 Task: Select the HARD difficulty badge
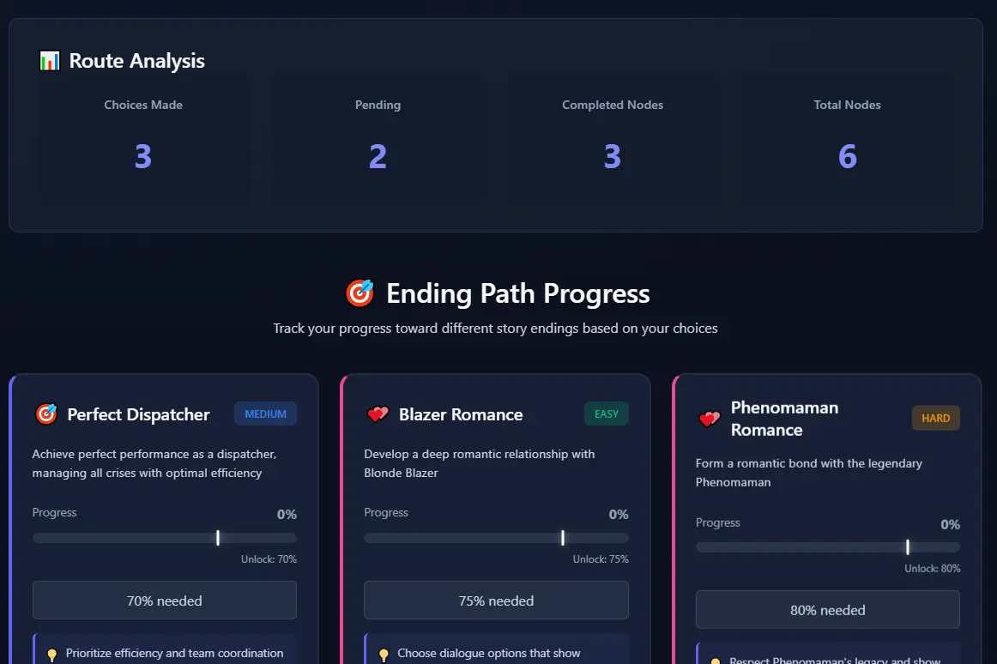[935, 419]
